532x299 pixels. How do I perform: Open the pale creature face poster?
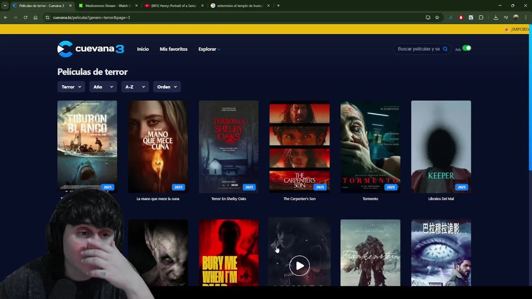158,252
